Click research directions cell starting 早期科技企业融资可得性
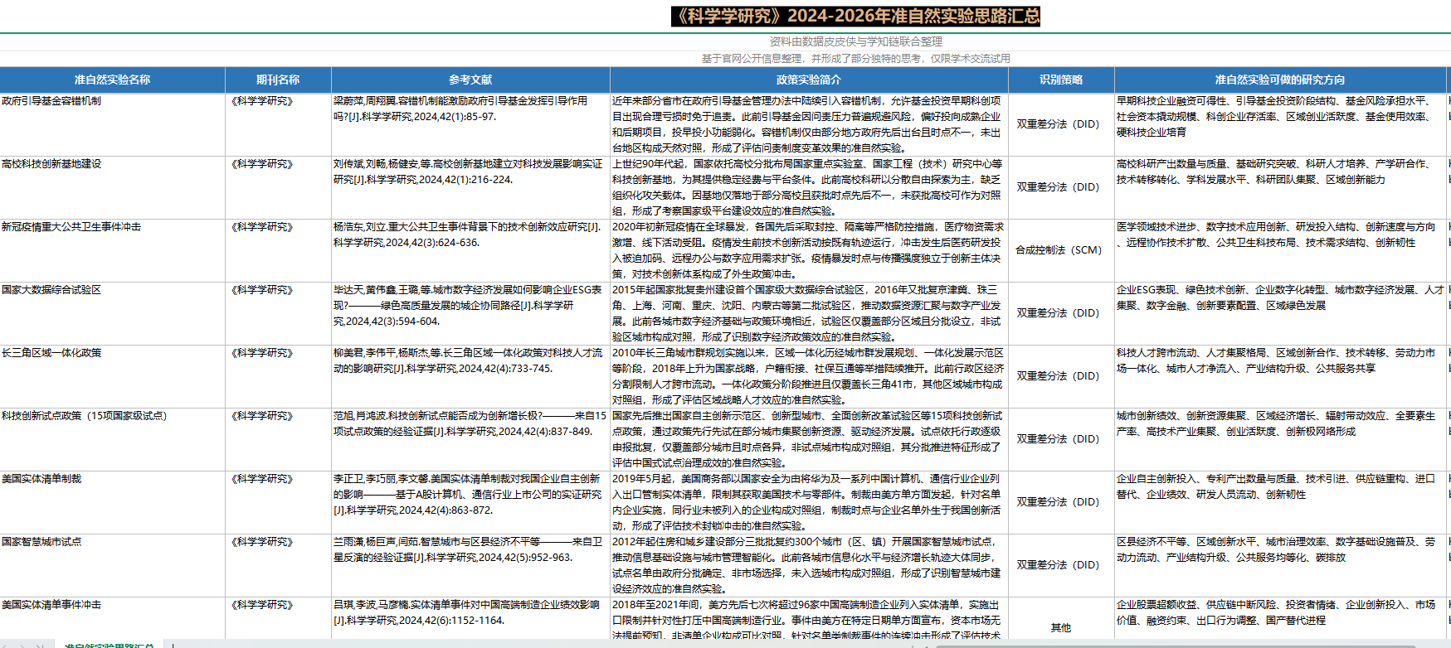The height and width of the screenshot is (648, 1451). [x=1280, y=124]
